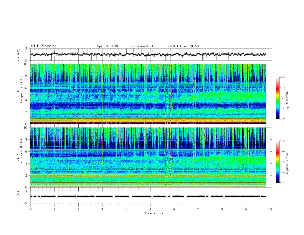Click the ch.1 "Frequency (kHz)" axis label
Image resolution: width=304 pixels, height=235 pixels.
pyautogui.click(x=21, y=89)
